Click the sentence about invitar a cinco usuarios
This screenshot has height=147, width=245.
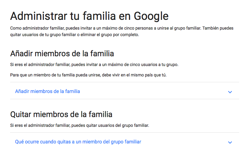[94, 64]
